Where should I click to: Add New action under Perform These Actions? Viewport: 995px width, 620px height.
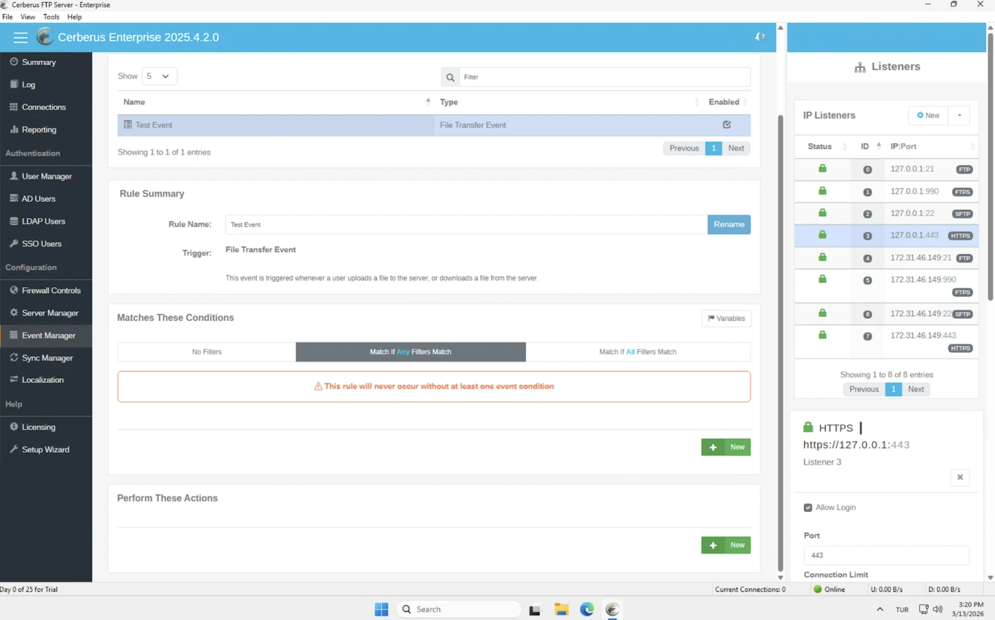[726, 545]
